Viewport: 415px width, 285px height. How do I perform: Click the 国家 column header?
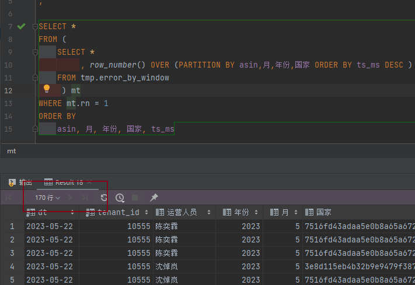pos(359,212)
